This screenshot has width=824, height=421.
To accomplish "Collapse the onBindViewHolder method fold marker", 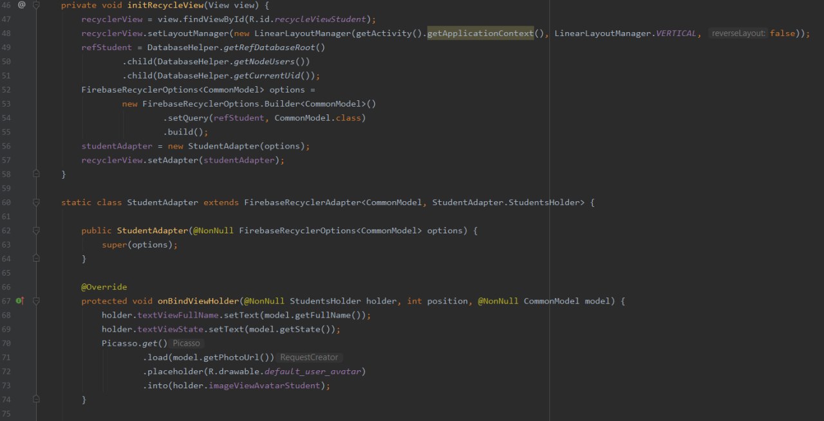I will (36, 301).
